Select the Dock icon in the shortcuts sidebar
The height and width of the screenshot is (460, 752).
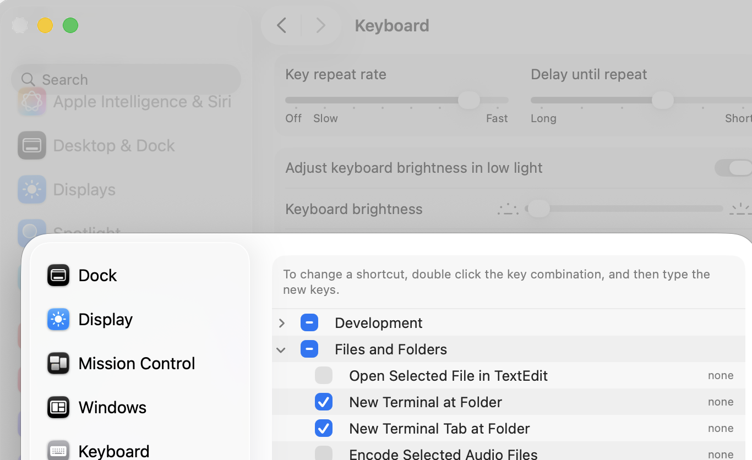[x=58, y=275]
